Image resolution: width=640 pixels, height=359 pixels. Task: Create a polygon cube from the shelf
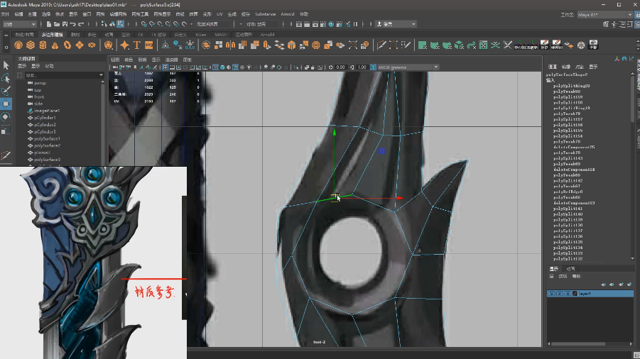pyautogui.click(x=31, y=45)
